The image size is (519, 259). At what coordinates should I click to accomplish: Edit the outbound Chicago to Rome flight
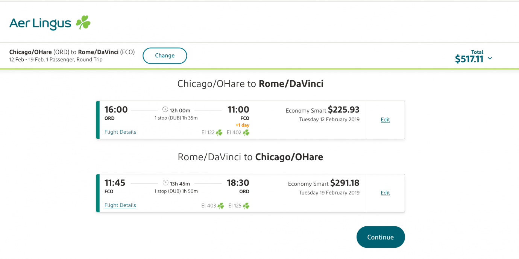point(385,120)
